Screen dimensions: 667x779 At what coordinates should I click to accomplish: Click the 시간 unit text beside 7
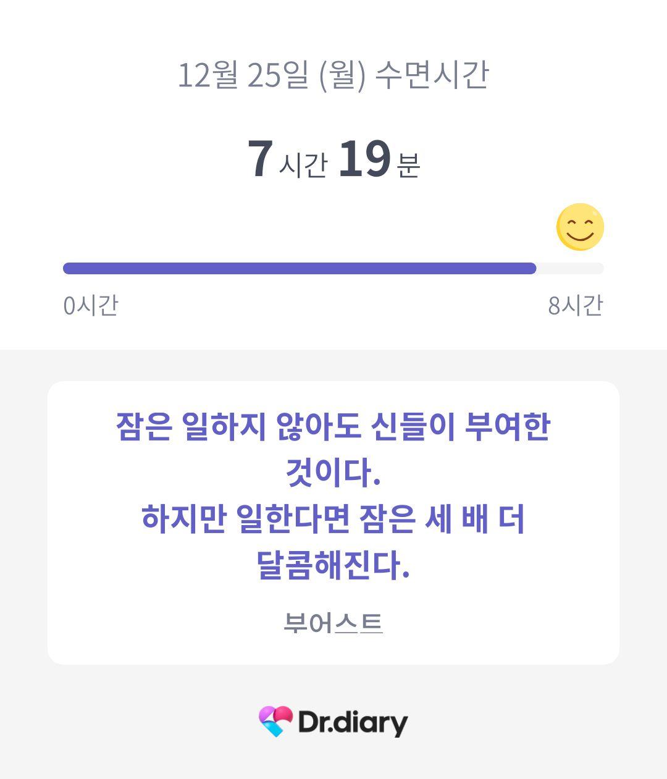pyautogui.click(x=303, y=164)
